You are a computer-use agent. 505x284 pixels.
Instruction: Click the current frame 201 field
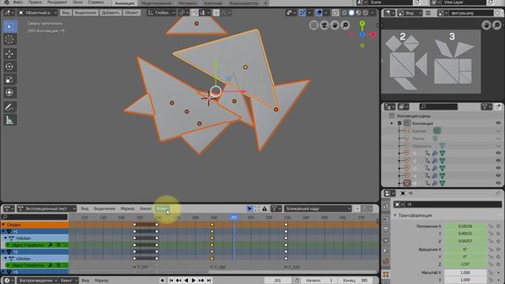[x=277, y=280]
